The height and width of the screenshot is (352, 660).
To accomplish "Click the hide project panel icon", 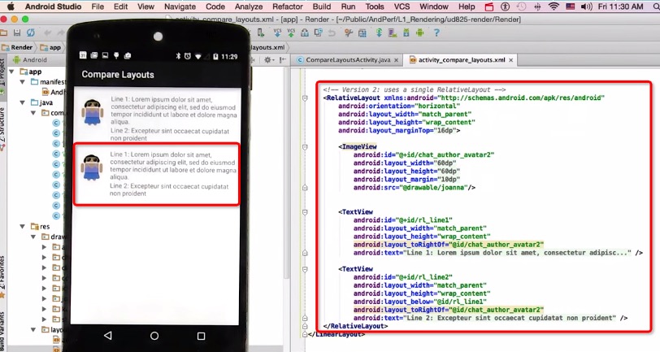I will point(282,60).
